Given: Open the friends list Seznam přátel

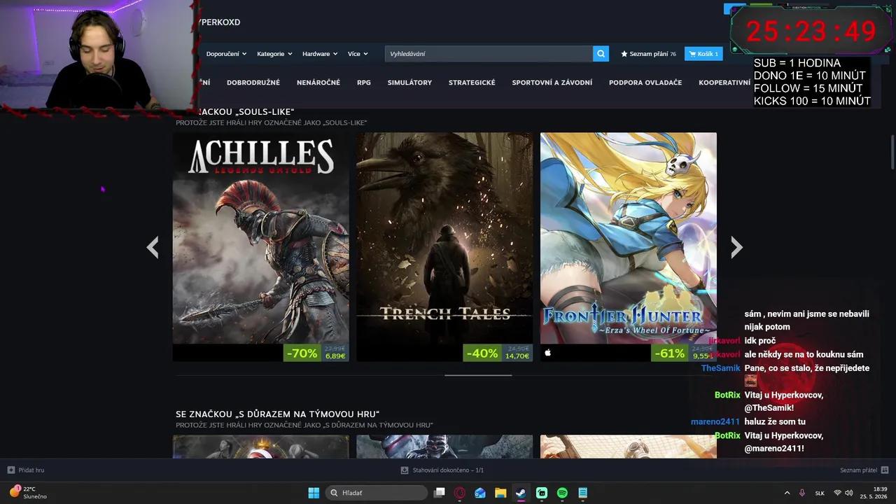Looking at the screenshot, I should coord(864,470).
